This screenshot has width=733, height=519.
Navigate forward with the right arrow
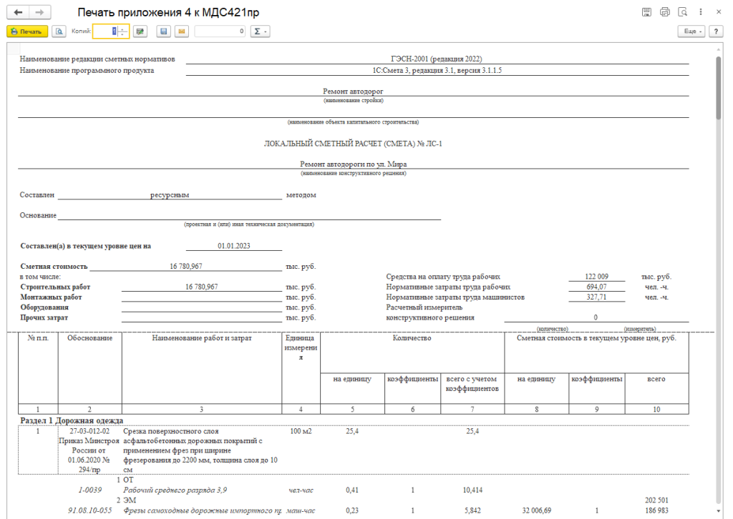pos(40,13)
